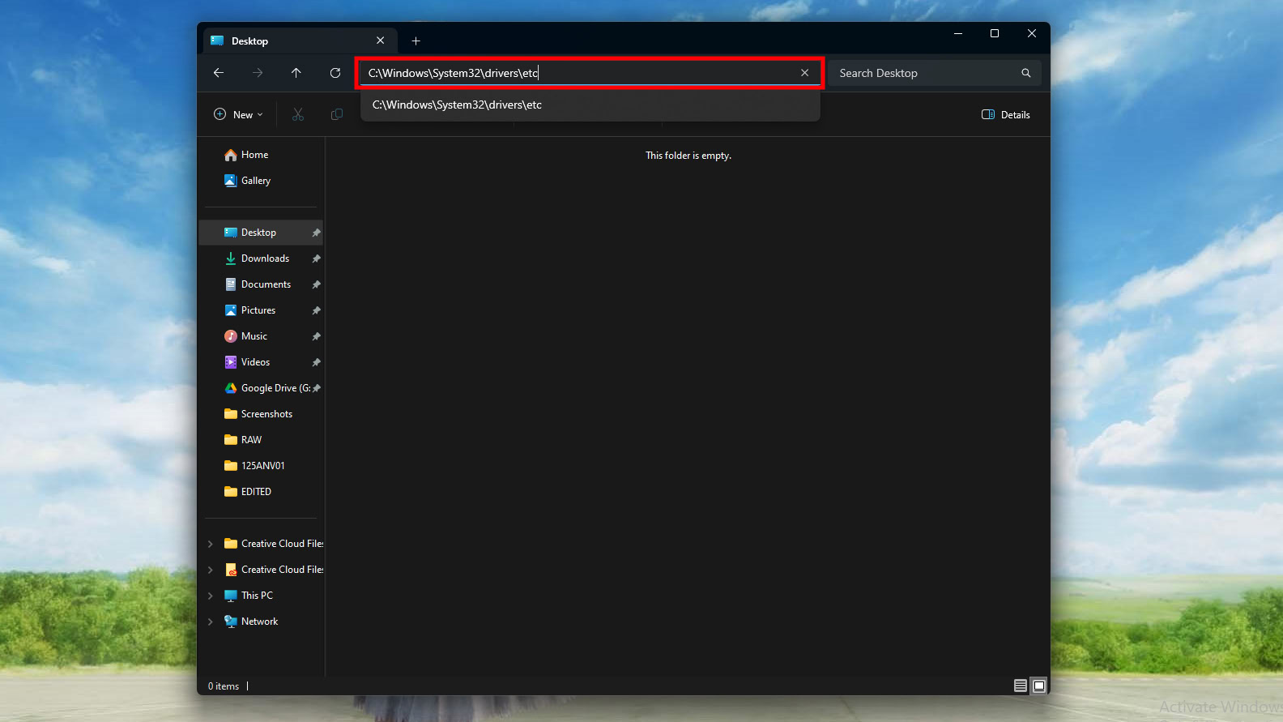Click the pin icon next to Desktop
The height and width of the screenshot is (722, 1283).
tap(316, 233)
